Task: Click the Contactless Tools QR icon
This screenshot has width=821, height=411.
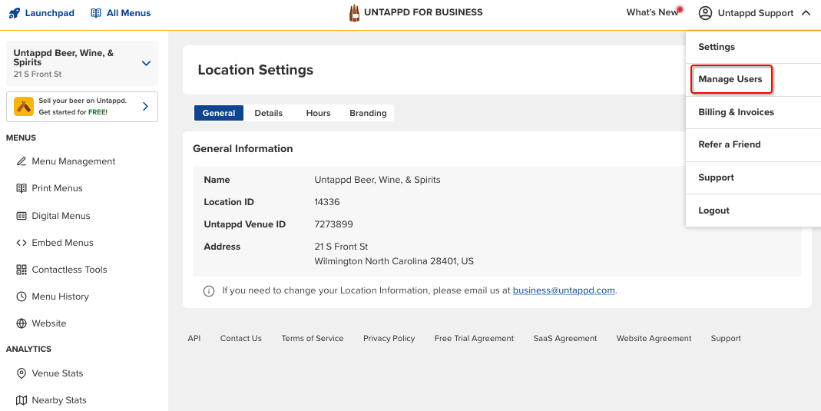Action: (x=22, y=270)
